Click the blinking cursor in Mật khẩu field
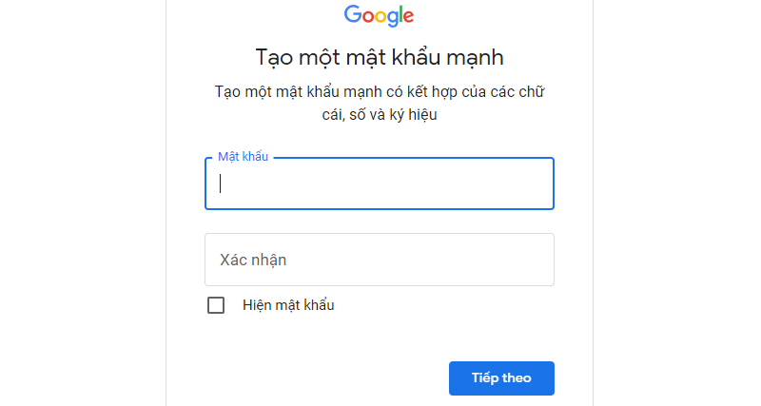 click(x=221, y=184)
